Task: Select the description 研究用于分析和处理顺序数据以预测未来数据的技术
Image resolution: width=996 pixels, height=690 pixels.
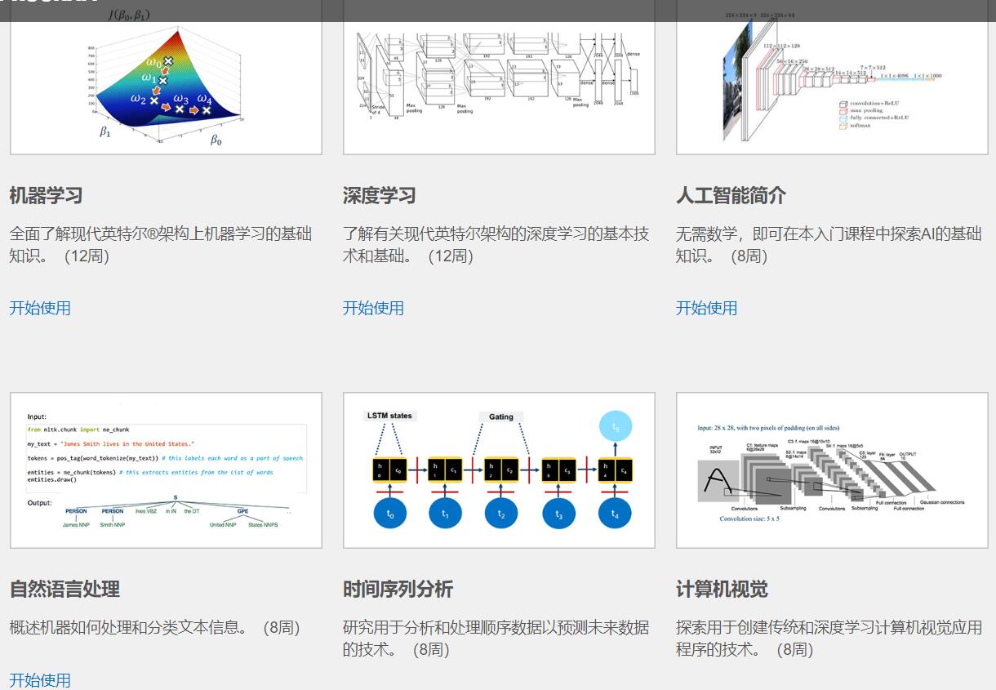Action: [496, 639]
